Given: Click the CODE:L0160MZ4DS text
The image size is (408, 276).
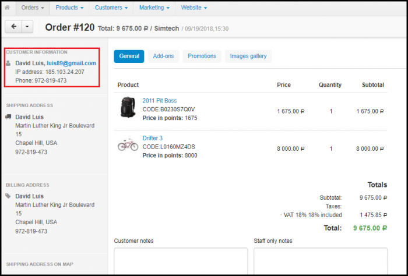Looking at the screenshot, I should [168, 147].
